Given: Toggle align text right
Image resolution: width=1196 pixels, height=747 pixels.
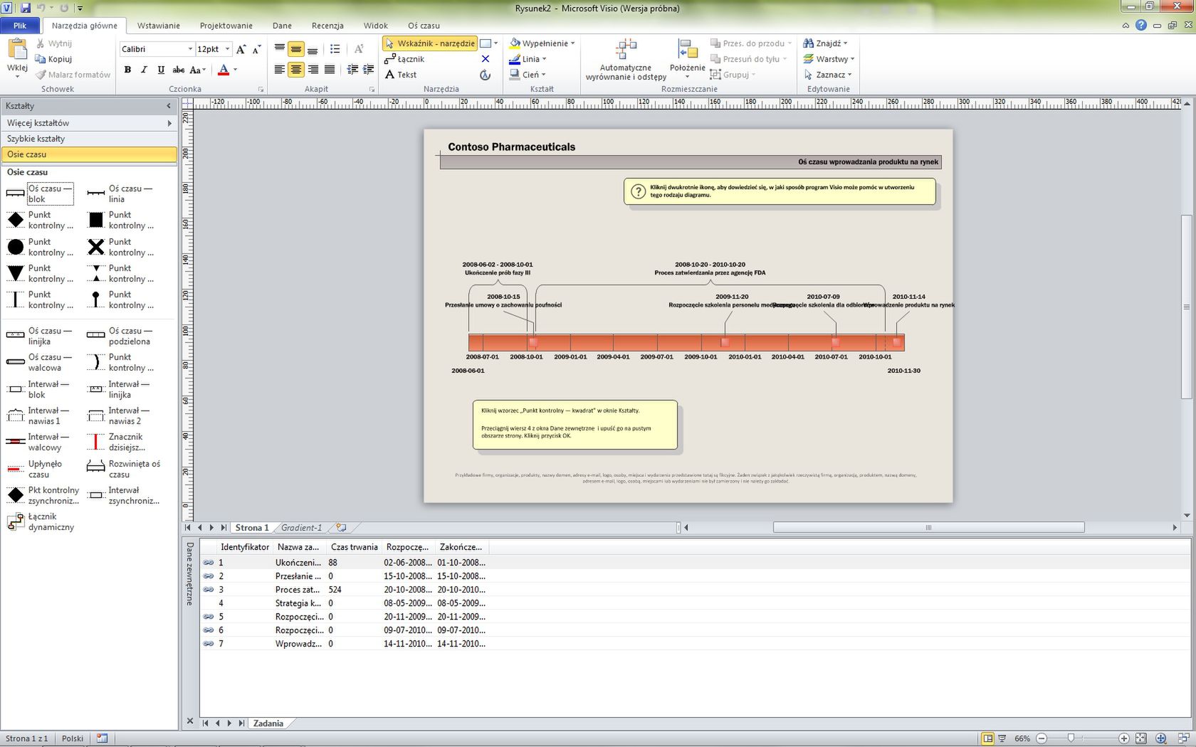Looking at the screenshot, I should (x=313, y=70).
